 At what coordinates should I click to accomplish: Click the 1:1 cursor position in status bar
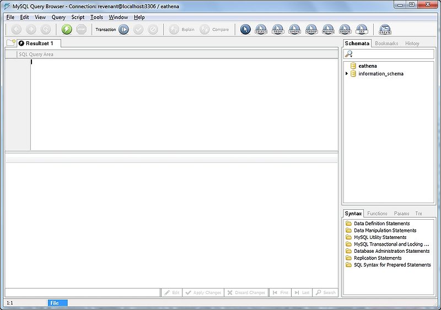click(10, 303)
